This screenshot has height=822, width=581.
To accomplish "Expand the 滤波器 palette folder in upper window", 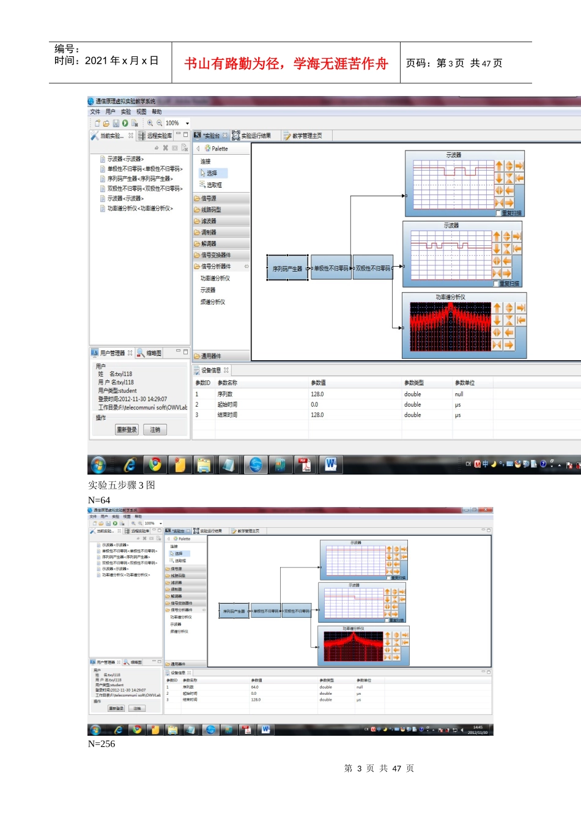I will click(x=209, y=221).
